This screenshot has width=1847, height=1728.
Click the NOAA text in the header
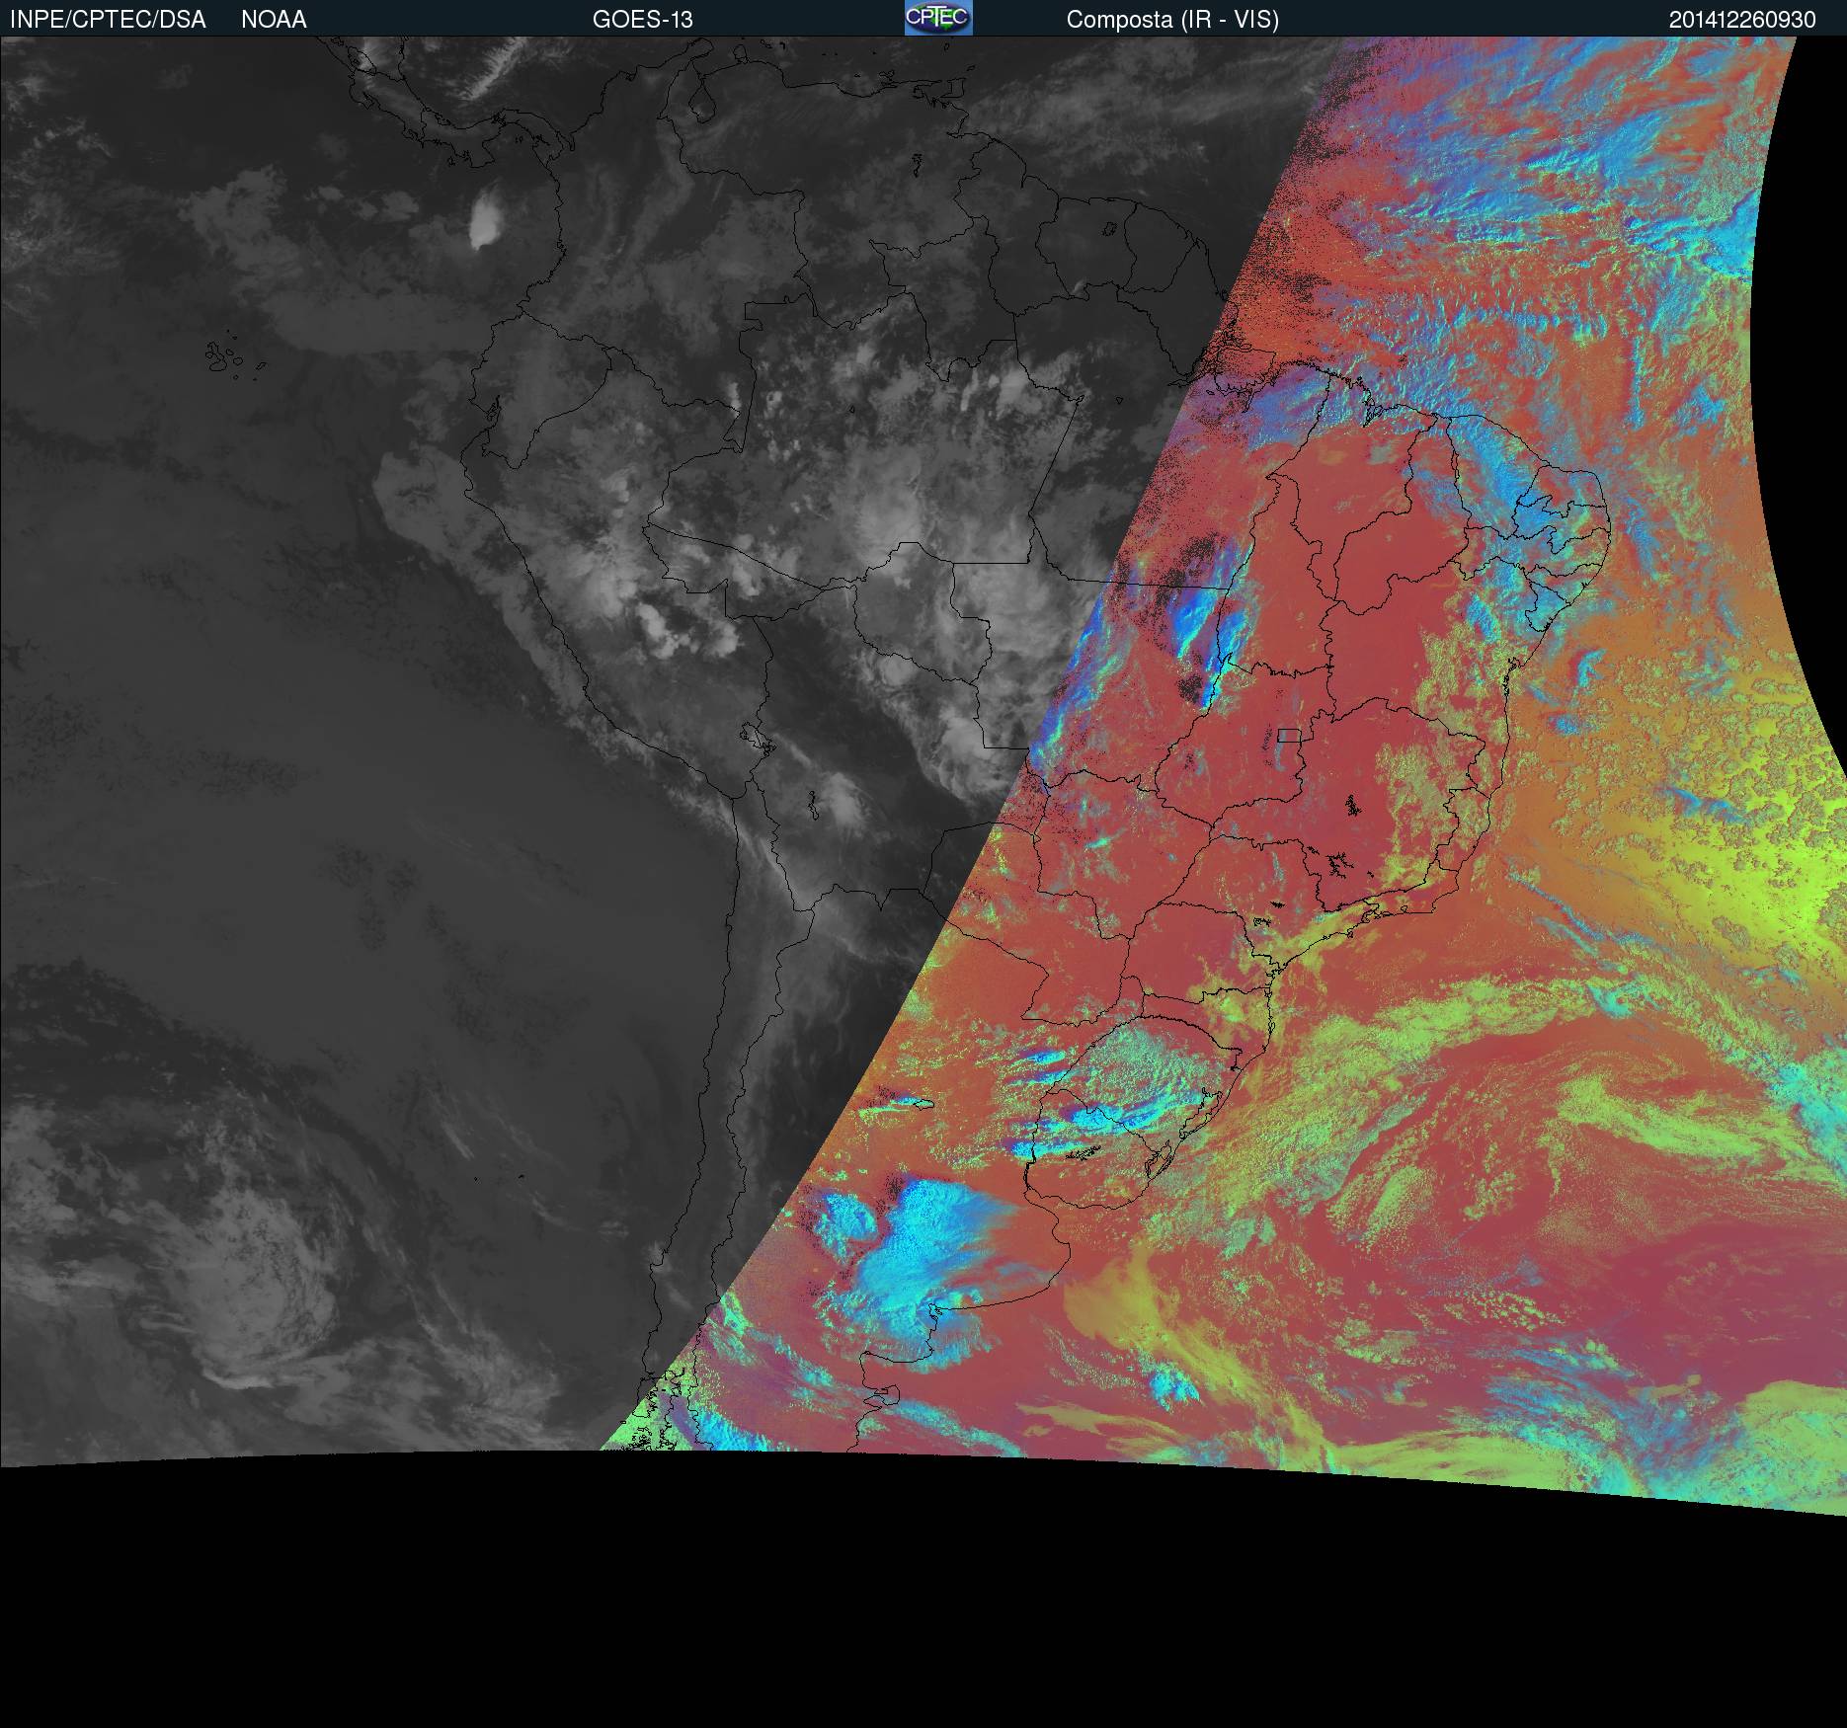[274, 20]
